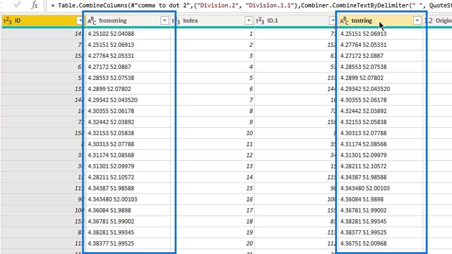This screenshot has height=254, width=452.
Task: Click fromstring cell 4.30355 52.06178
Action: tap(128, 111)
